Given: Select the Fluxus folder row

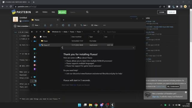Looking at the screenshot, I should pos(76,41).
